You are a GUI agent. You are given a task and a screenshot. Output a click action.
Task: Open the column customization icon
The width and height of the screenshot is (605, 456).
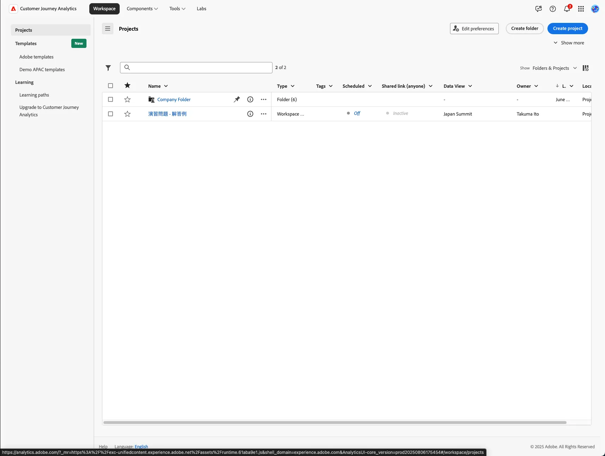(x=586, y=68)
